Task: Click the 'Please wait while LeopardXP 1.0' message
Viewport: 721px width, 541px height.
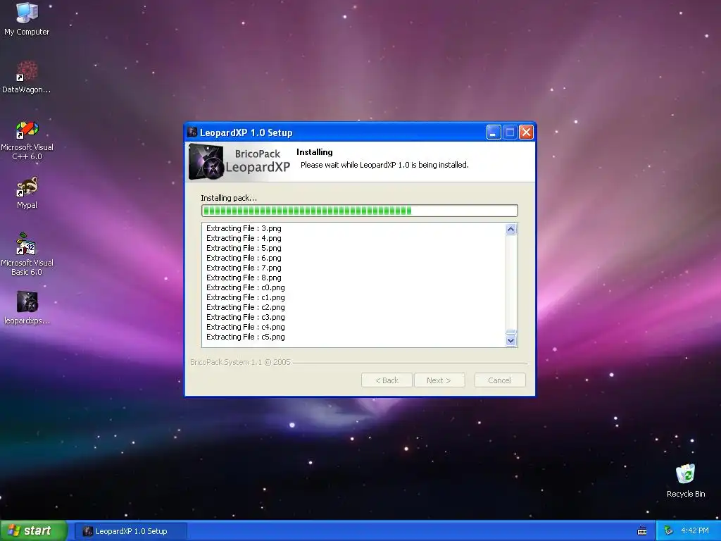Action: 384,165
